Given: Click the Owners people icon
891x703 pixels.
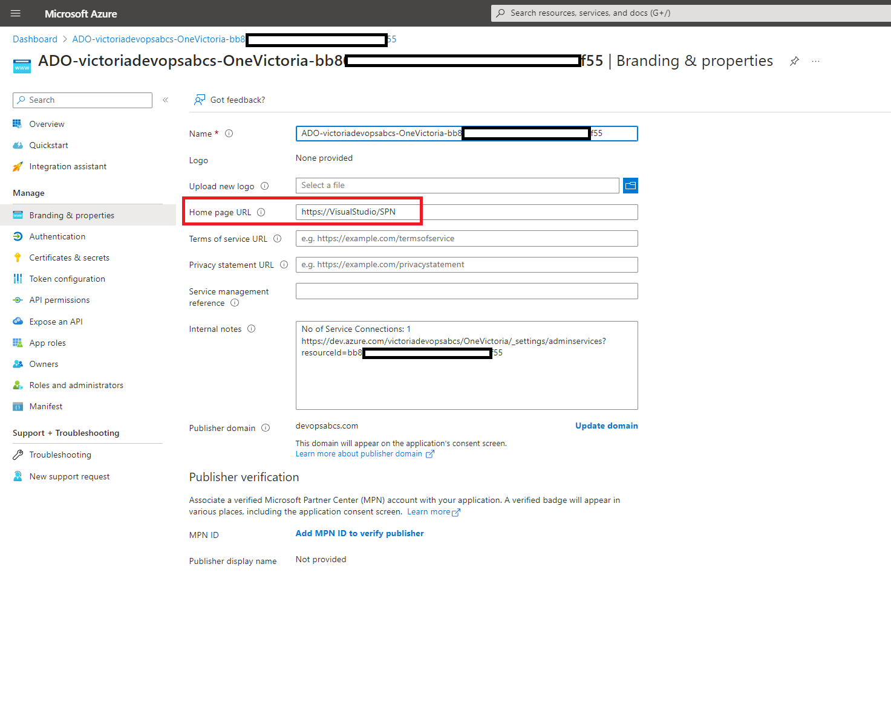Looking at the screenshot, I should point(18,364).
